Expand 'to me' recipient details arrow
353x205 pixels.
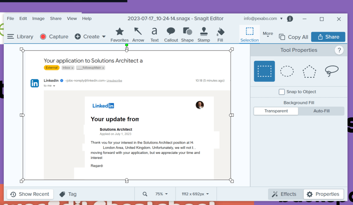[54, 86]
